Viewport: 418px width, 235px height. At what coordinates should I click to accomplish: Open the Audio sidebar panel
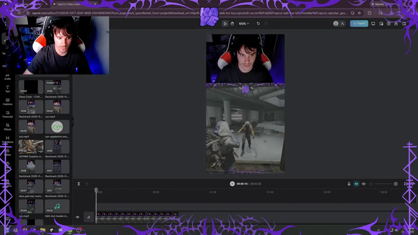pyautogui.click(x=8, y=77)
